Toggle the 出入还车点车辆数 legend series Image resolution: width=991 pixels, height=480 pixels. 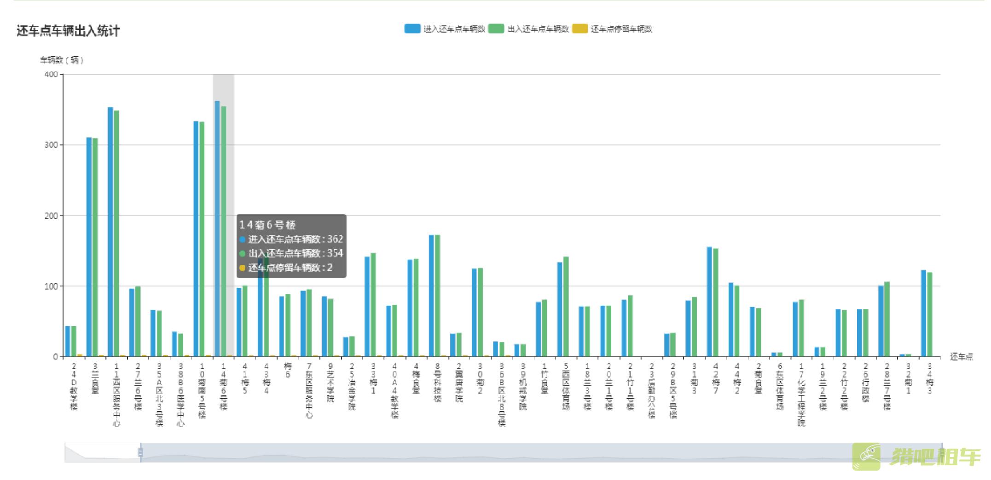(x=528, y=29)
